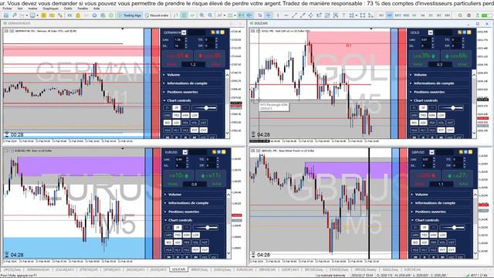Image resolution: width=494 pixels, height=278 pixels.
Task: Click the padlock icon in main toolbar
Action: 78,15
